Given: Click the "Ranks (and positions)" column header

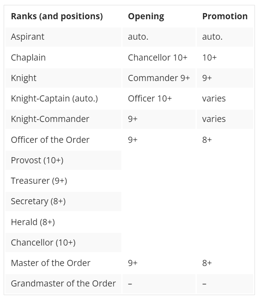Looking at the screenshot, I should click(x=57, y=16).
